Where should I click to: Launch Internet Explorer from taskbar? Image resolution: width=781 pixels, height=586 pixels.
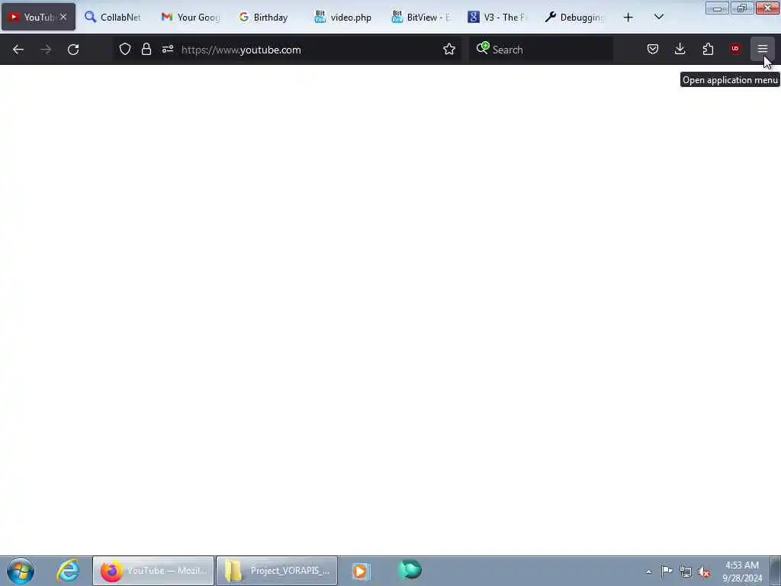[x=68, y=571]
